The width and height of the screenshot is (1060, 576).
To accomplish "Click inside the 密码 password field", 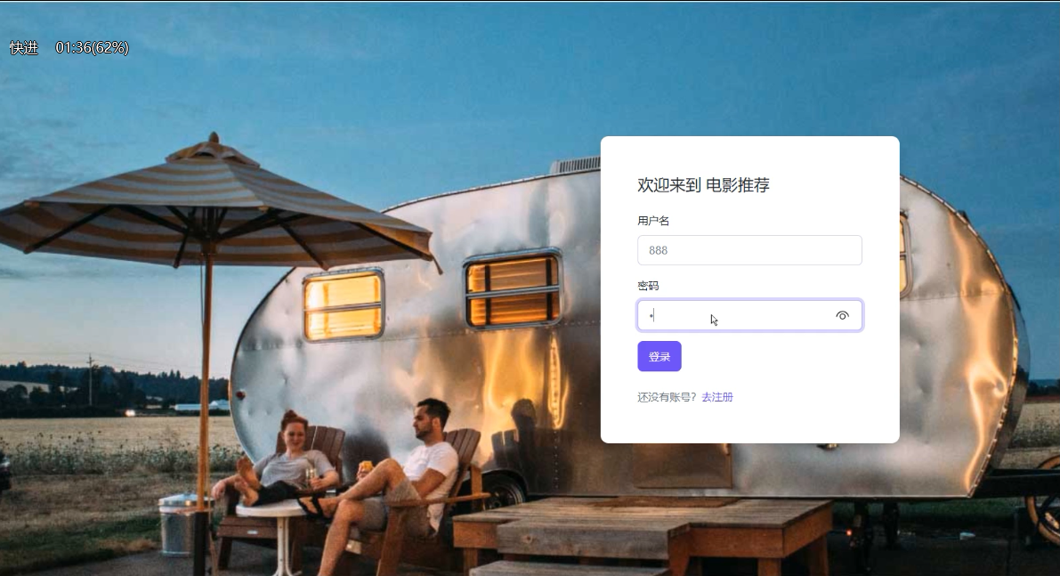I will pyautogui.click(x=749, y=316).
